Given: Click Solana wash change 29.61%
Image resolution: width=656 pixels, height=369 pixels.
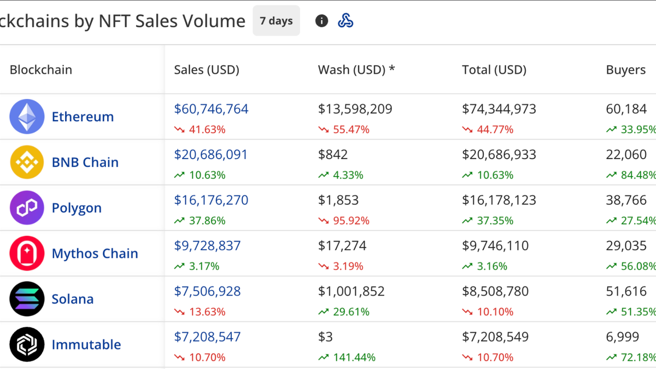Looking at the screenshot, I should 344,312.
